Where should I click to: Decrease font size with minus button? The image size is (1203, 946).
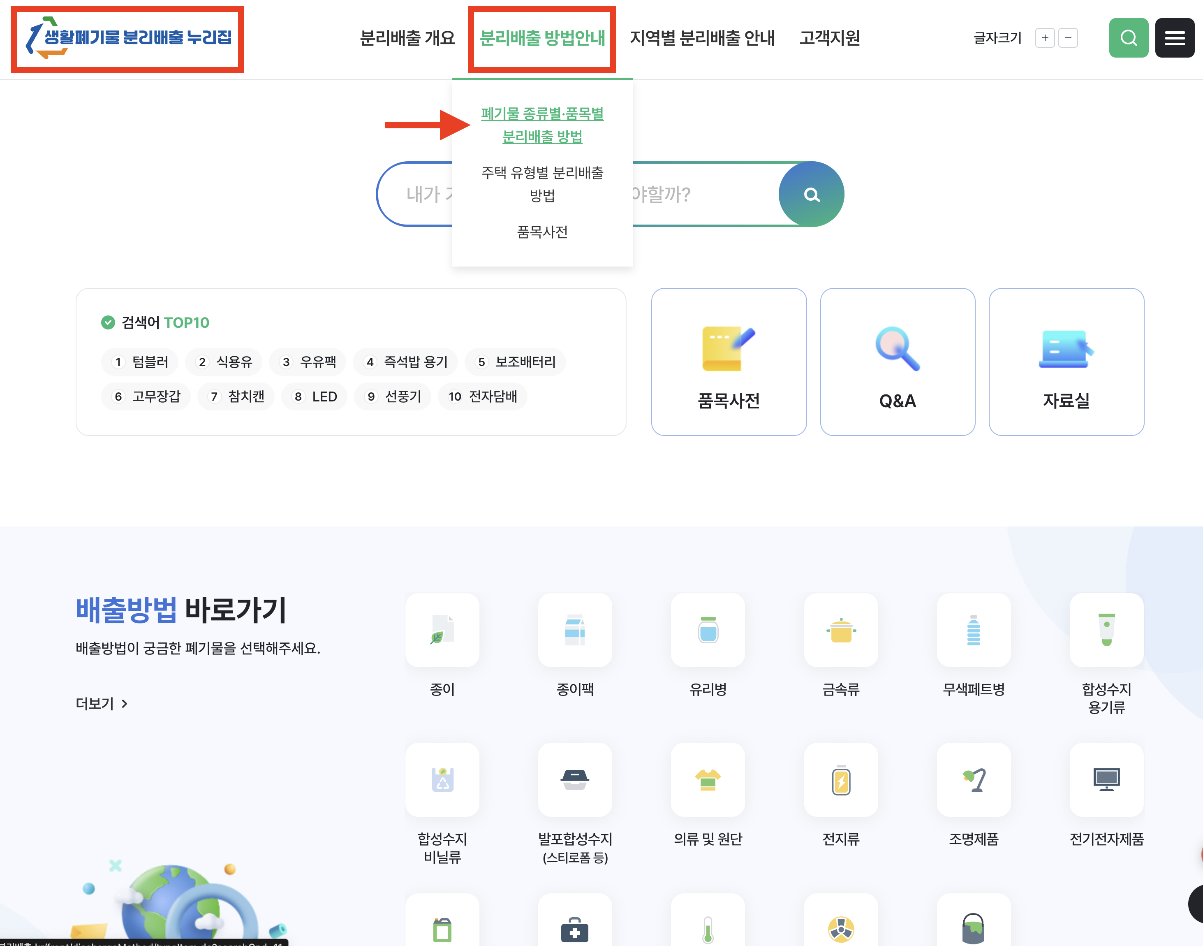point(1068,38)
